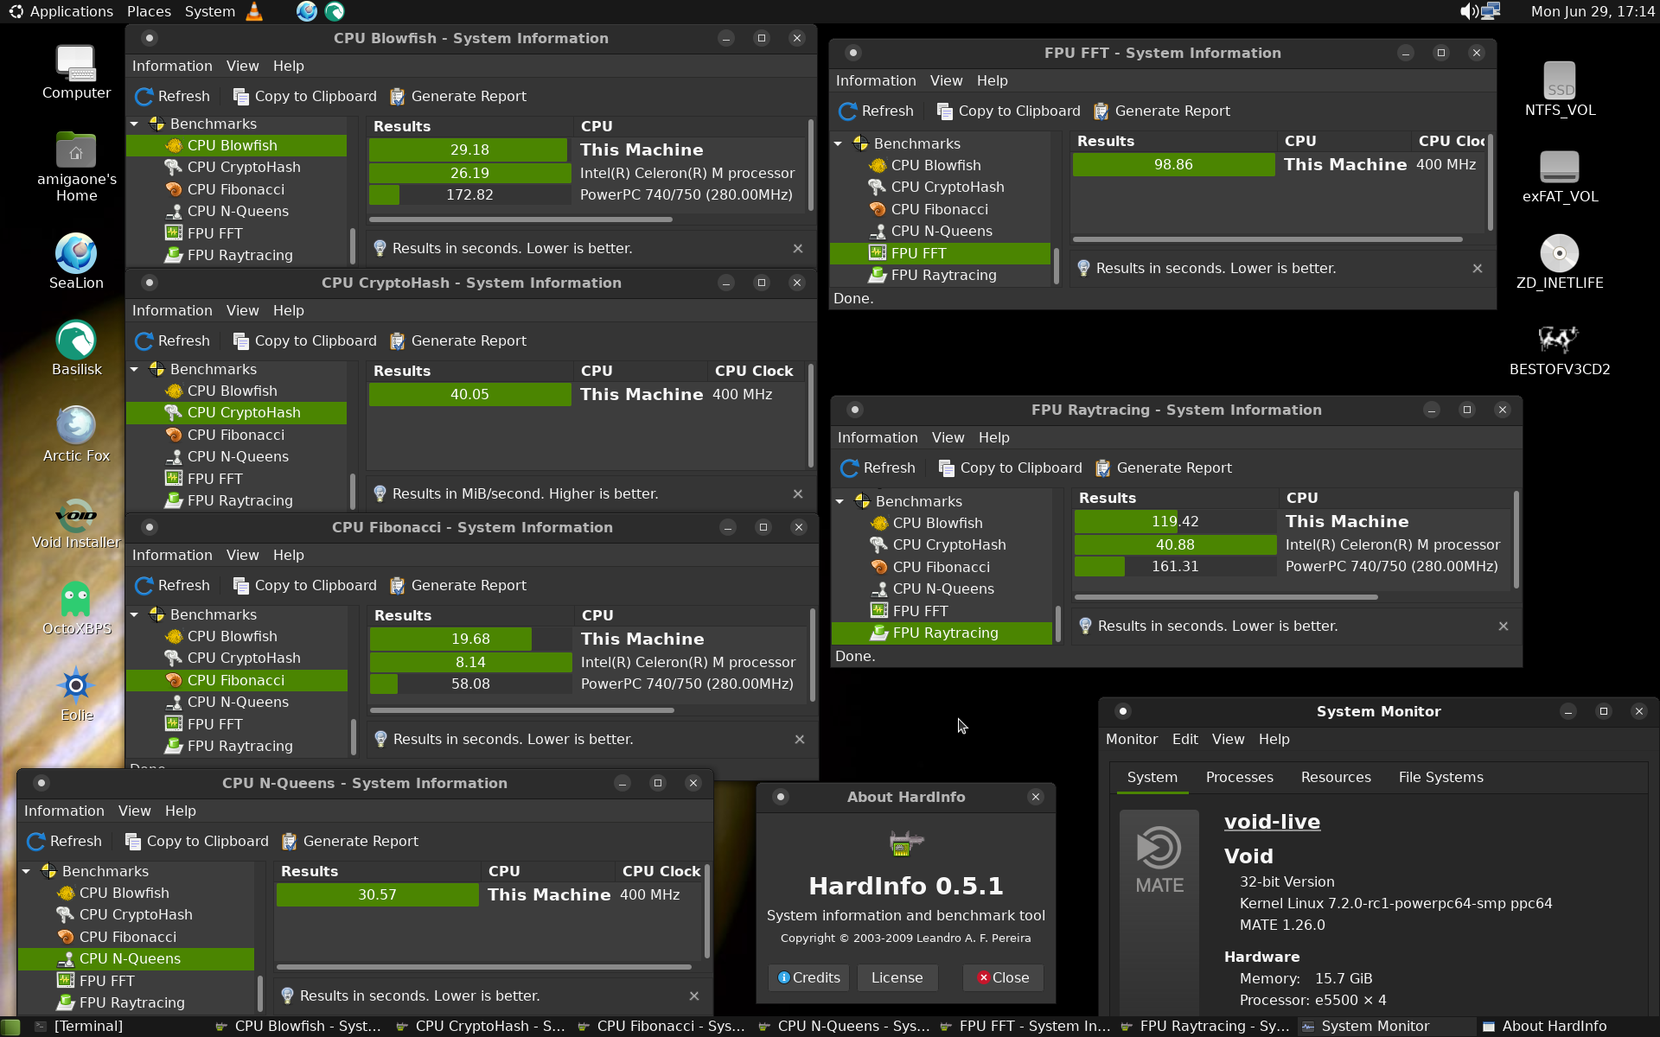Image resolution: width=1660 pixels, height=1037 pixels.
Task: Open Void Installer desktop icon
Action: tap(76, 524)
